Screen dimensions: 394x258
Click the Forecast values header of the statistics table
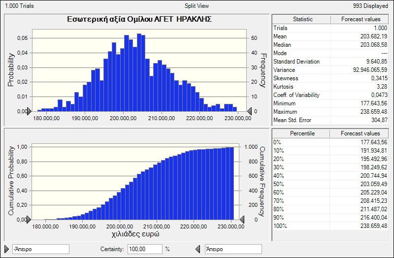point(360,19)
